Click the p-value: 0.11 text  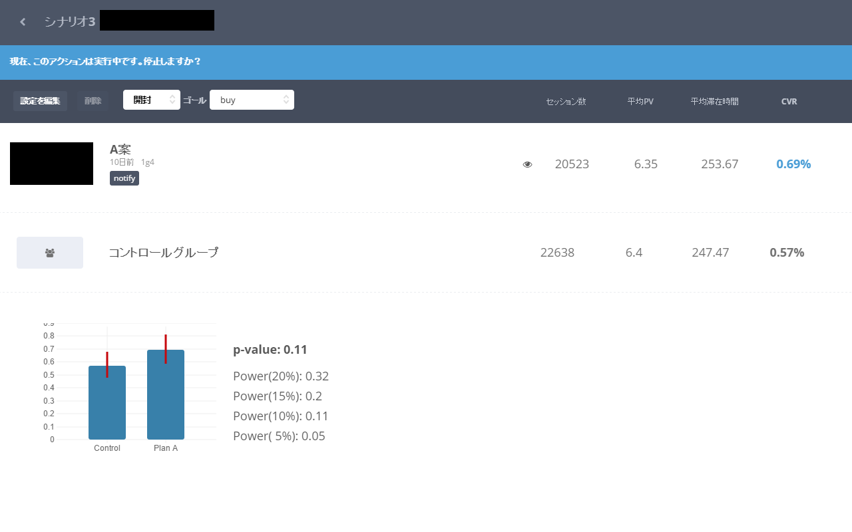coord(270,350)
